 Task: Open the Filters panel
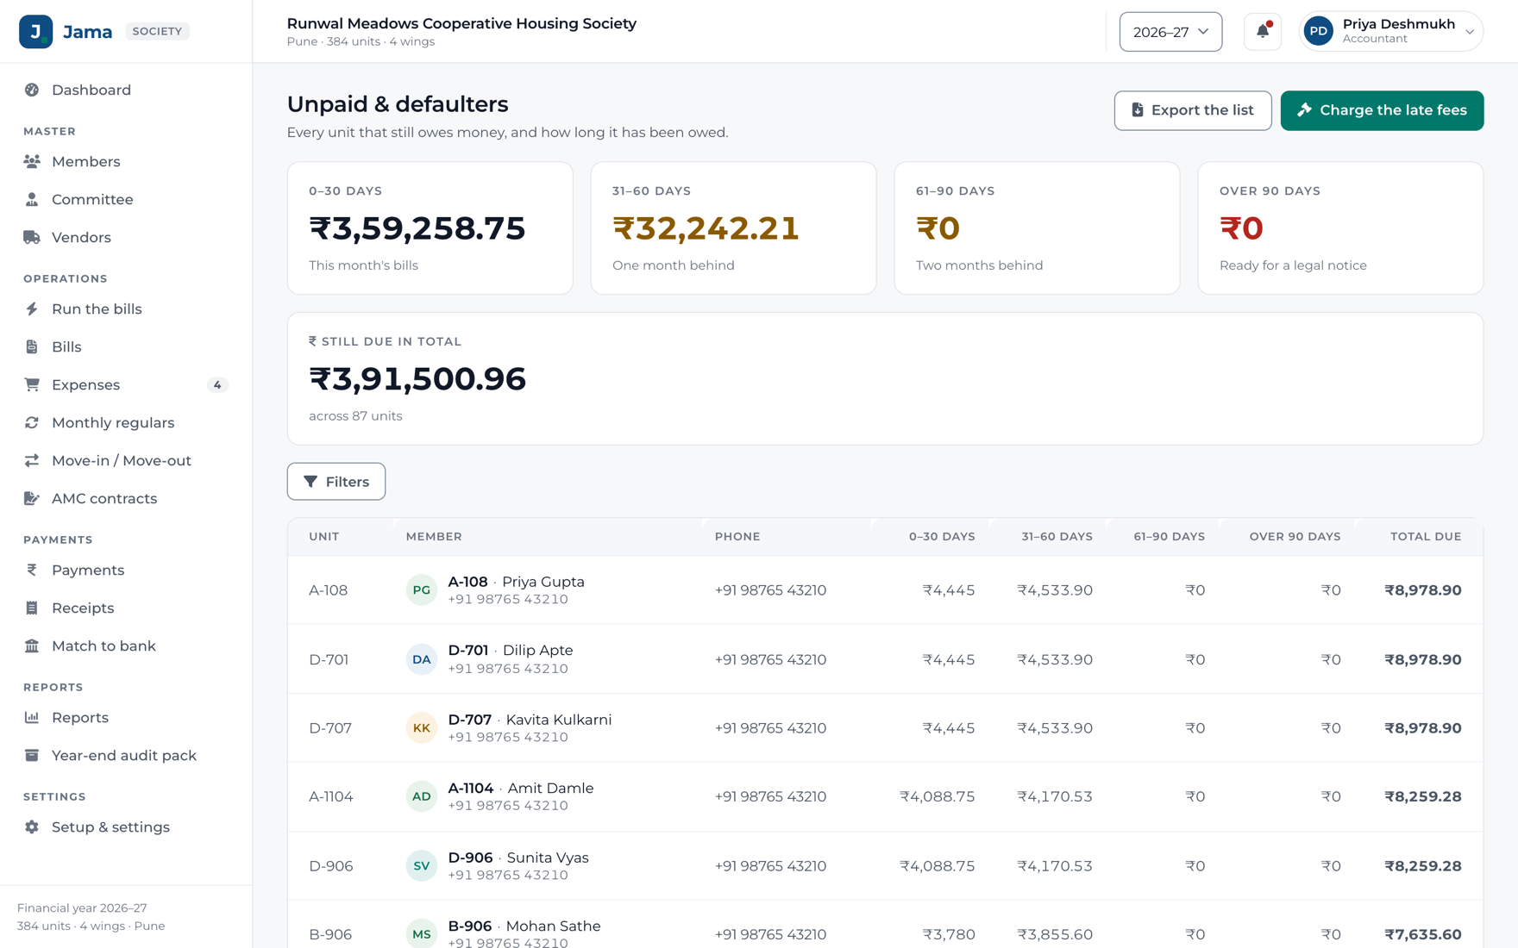pos(336,482)
